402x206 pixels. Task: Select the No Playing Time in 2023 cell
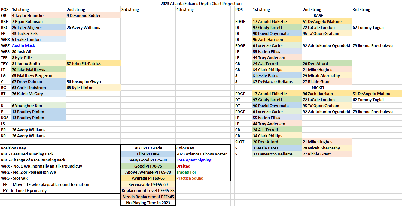click(x=148, y=203)
